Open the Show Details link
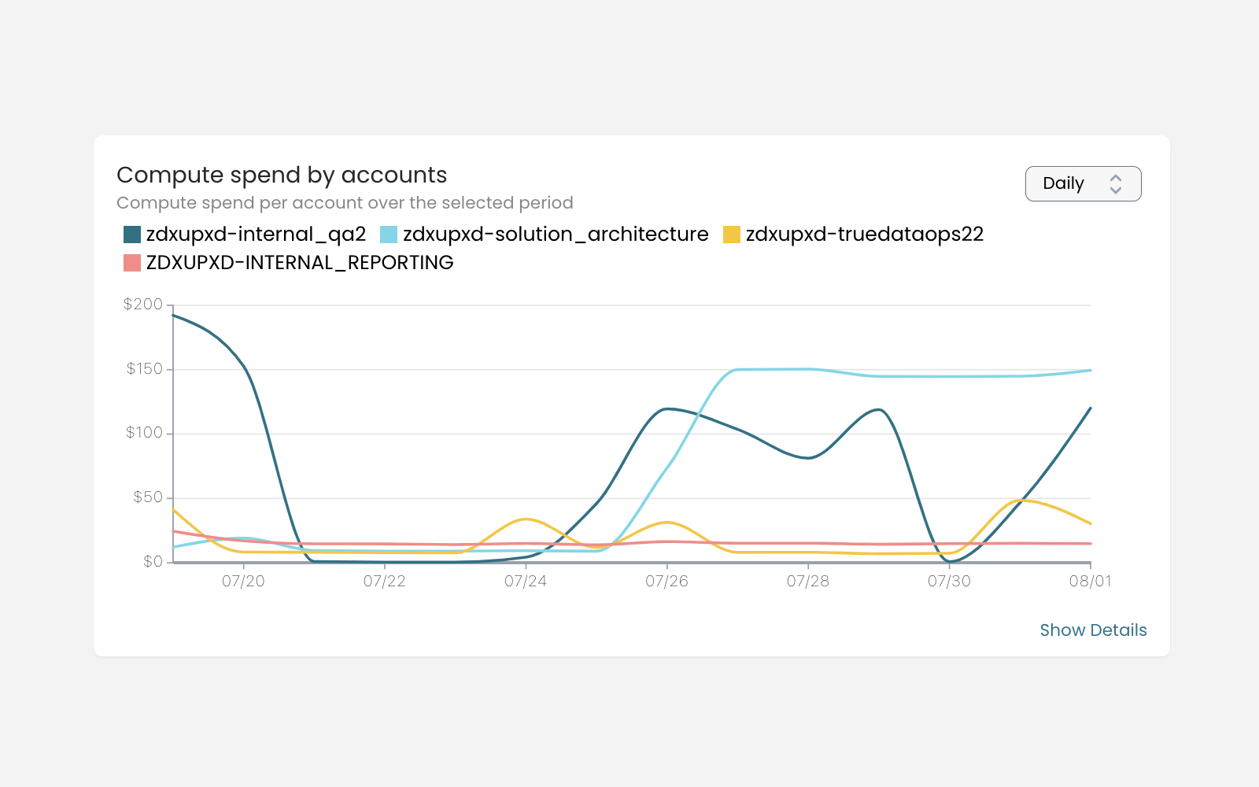Screen dimensions: 1259x787 1092,630
